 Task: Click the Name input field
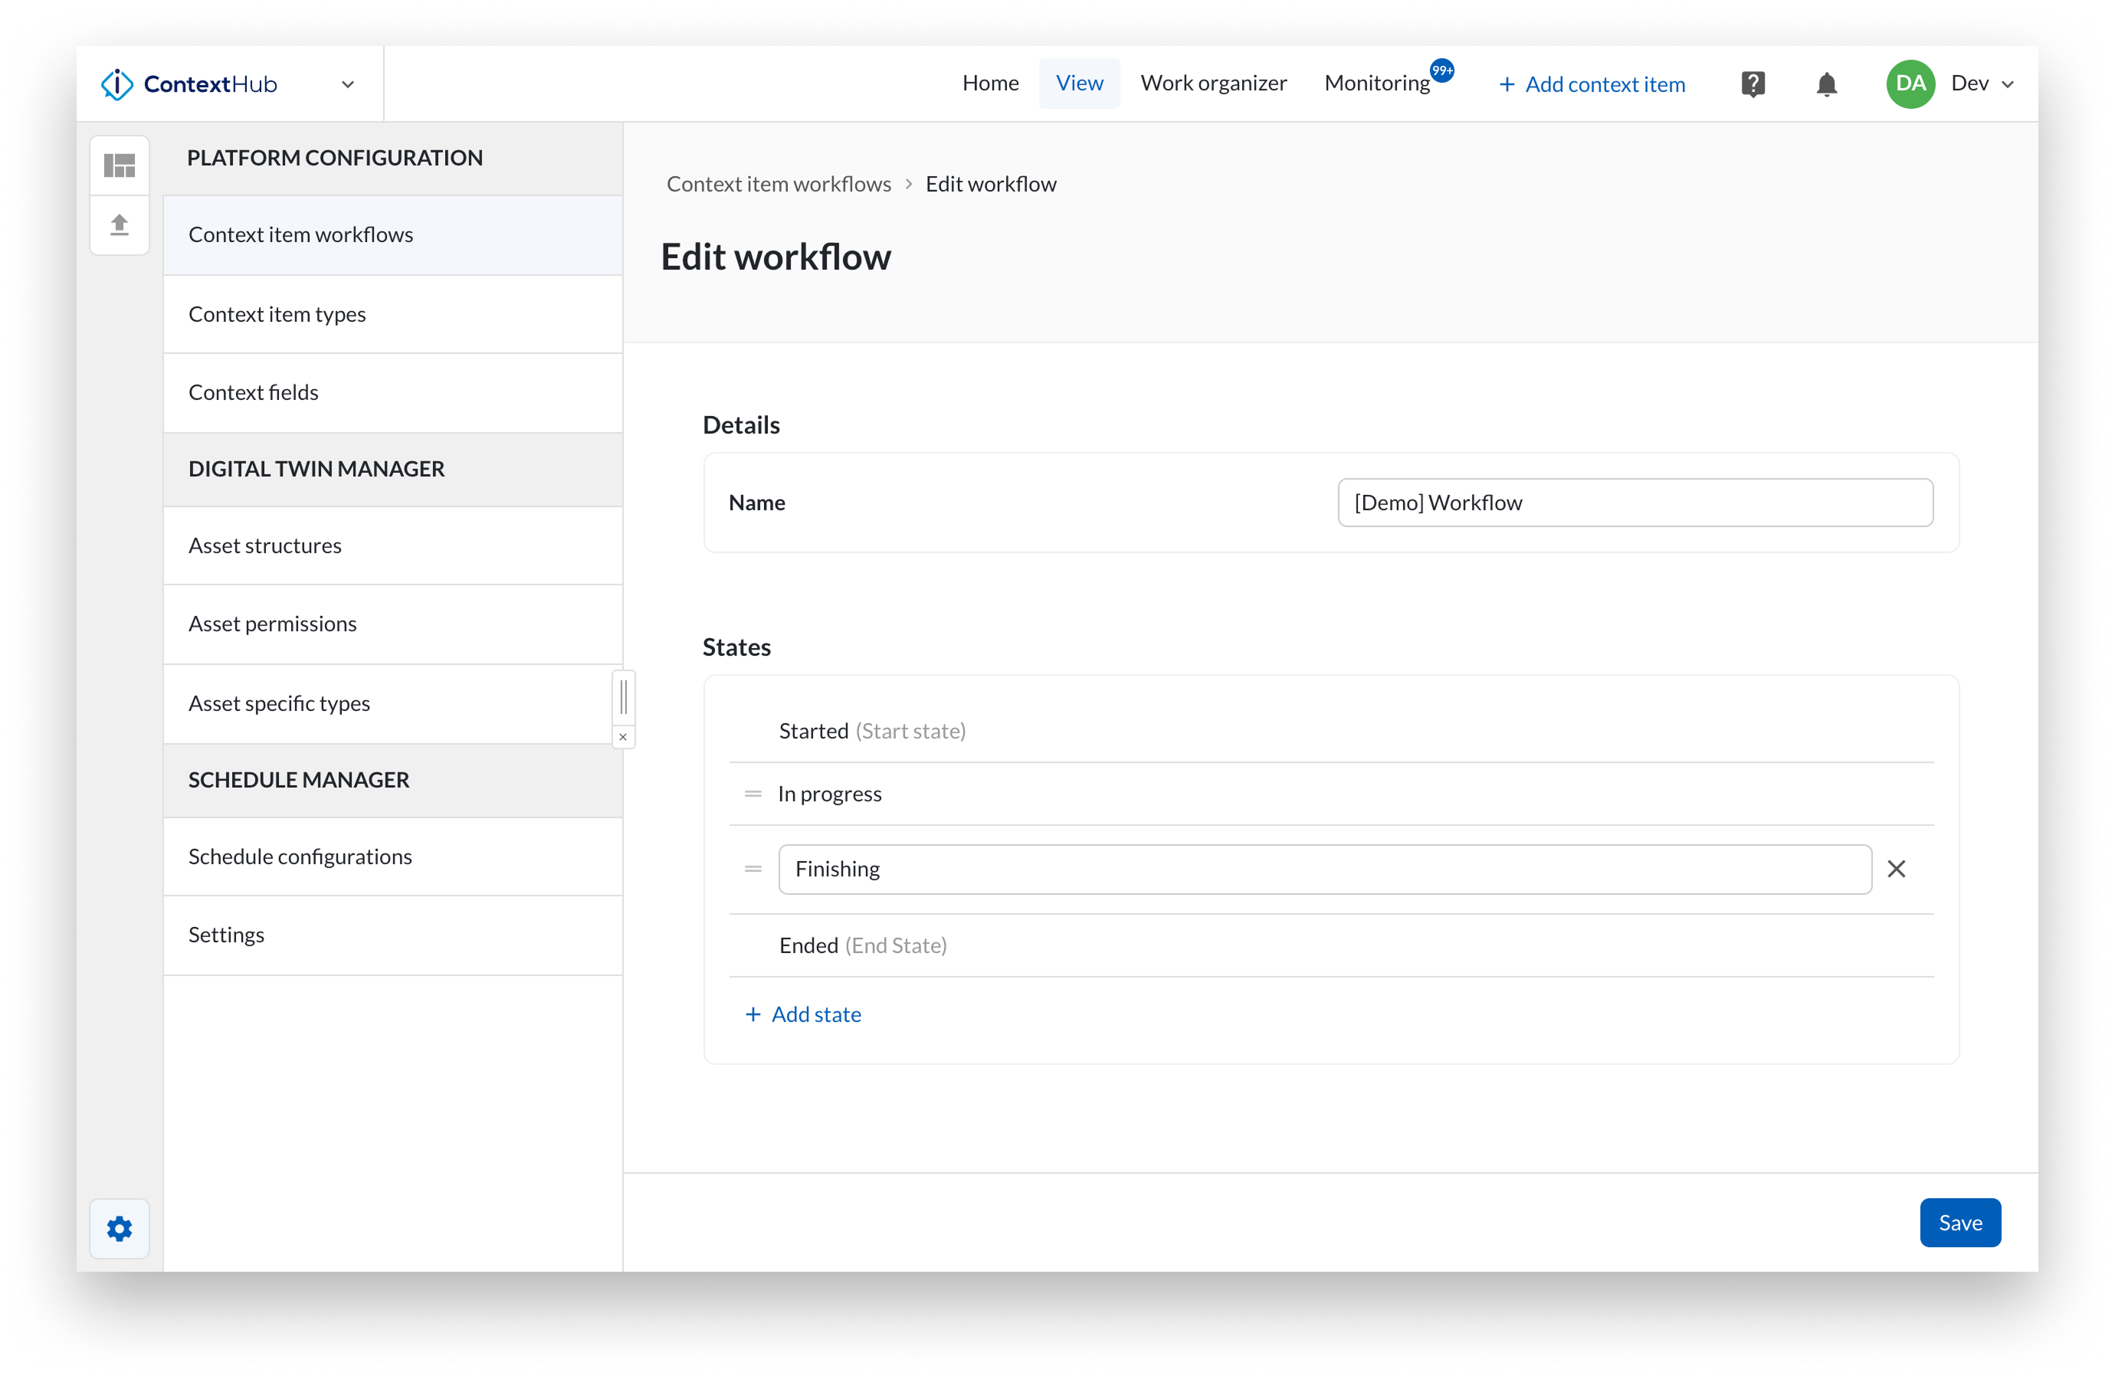click(x=1635, y=503)
